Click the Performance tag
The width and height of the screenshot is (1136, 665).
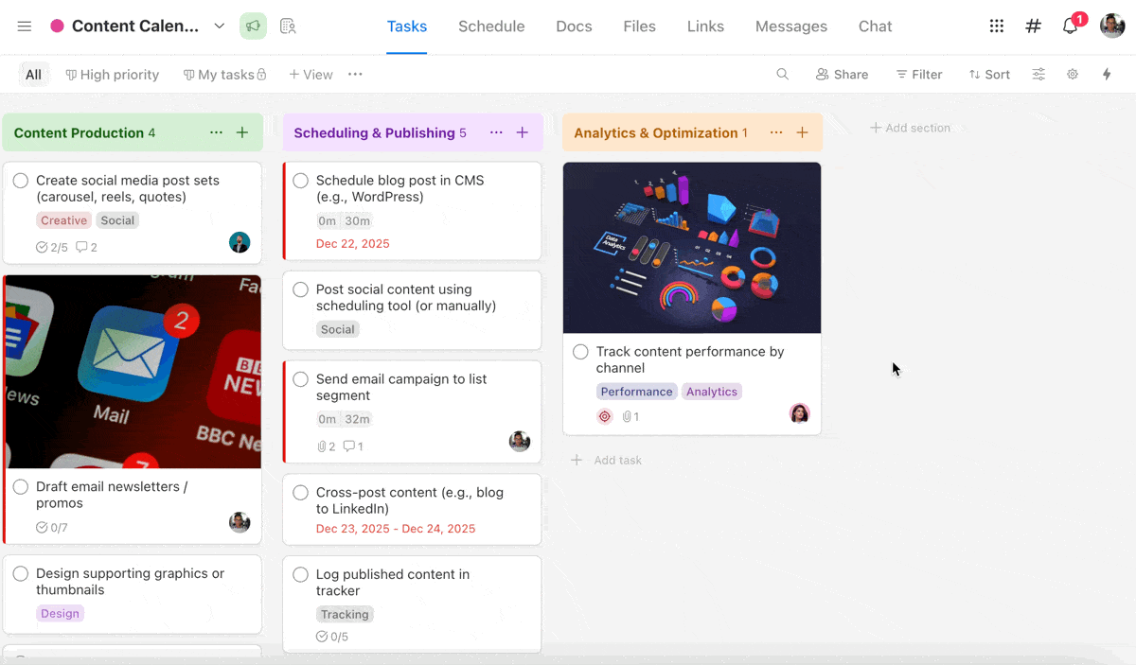click(636, 392)
